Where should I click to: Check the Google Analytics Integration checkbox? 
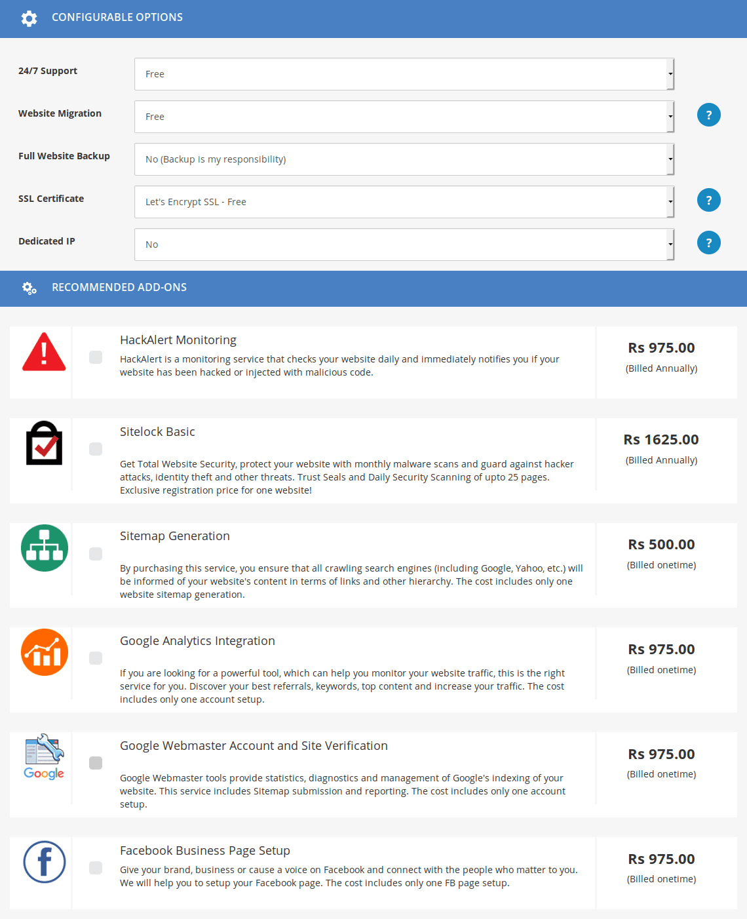96,658
